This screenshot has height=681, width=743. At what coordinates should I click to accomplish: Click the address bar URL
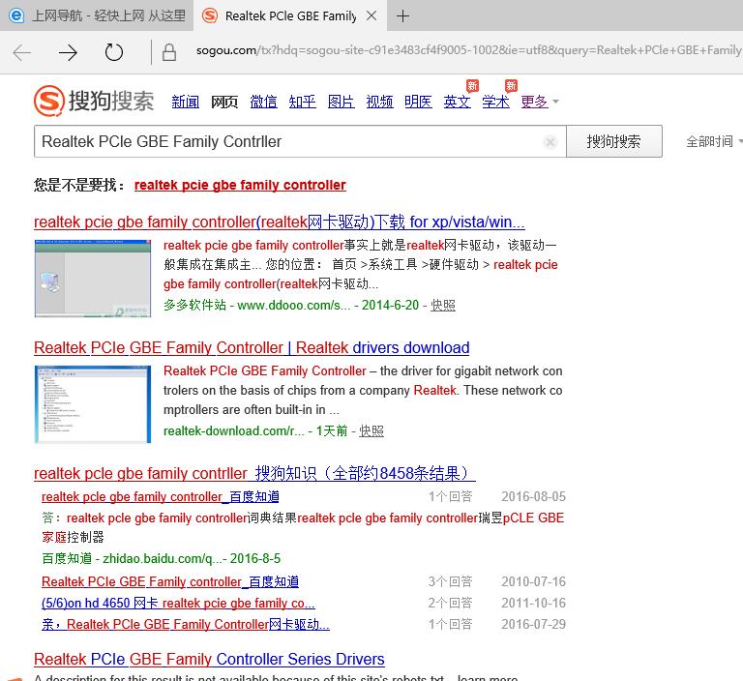point(468,50)
